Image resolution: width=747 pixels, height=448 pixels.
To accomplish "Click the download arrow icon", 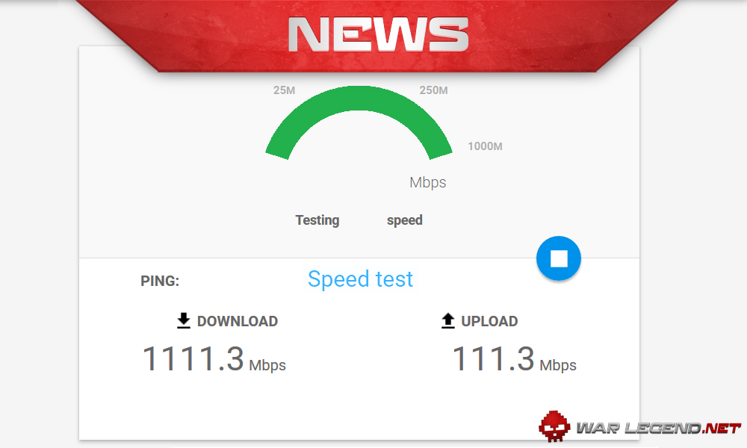I will (x=184, y=321).
